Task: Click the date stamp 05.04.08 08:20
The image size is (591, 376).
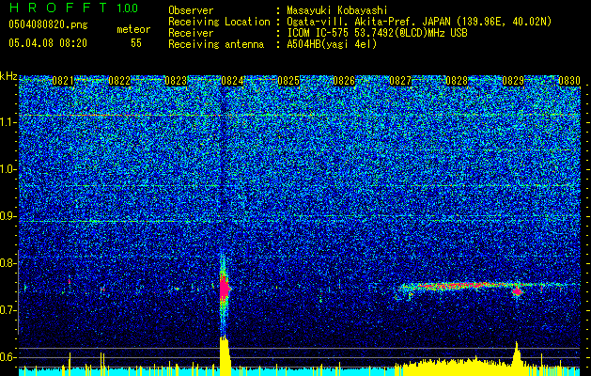Action: pos(48,43)
